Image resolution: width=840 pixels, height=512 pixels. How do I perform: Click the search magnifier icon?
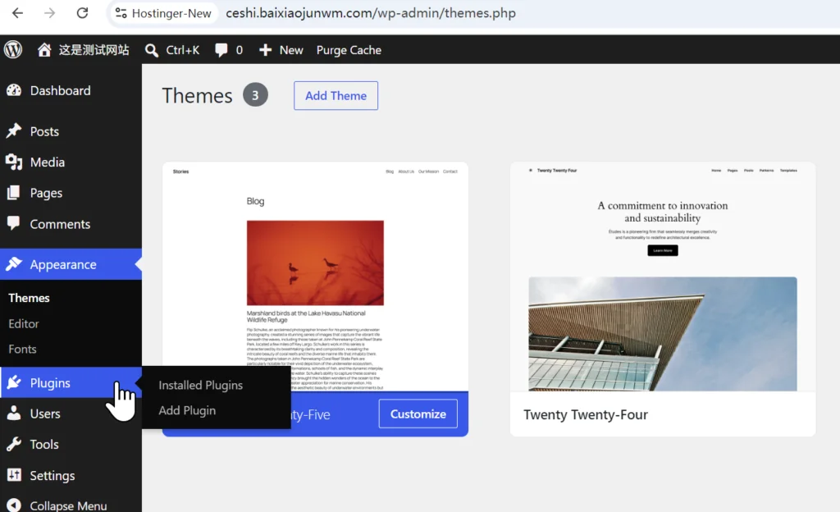pos(152,50)
